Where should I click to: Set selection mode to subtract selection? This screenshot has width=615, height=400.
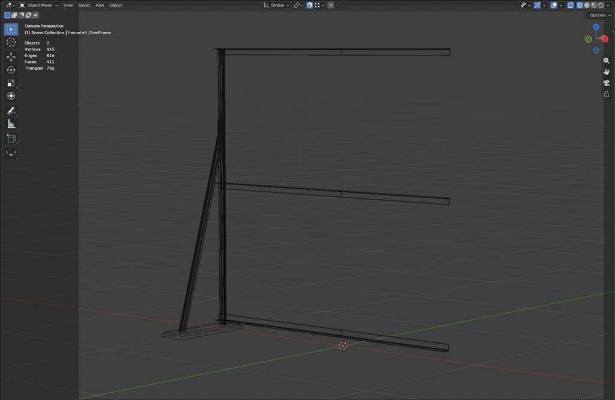pyautogui.click(x=22, y=15)
